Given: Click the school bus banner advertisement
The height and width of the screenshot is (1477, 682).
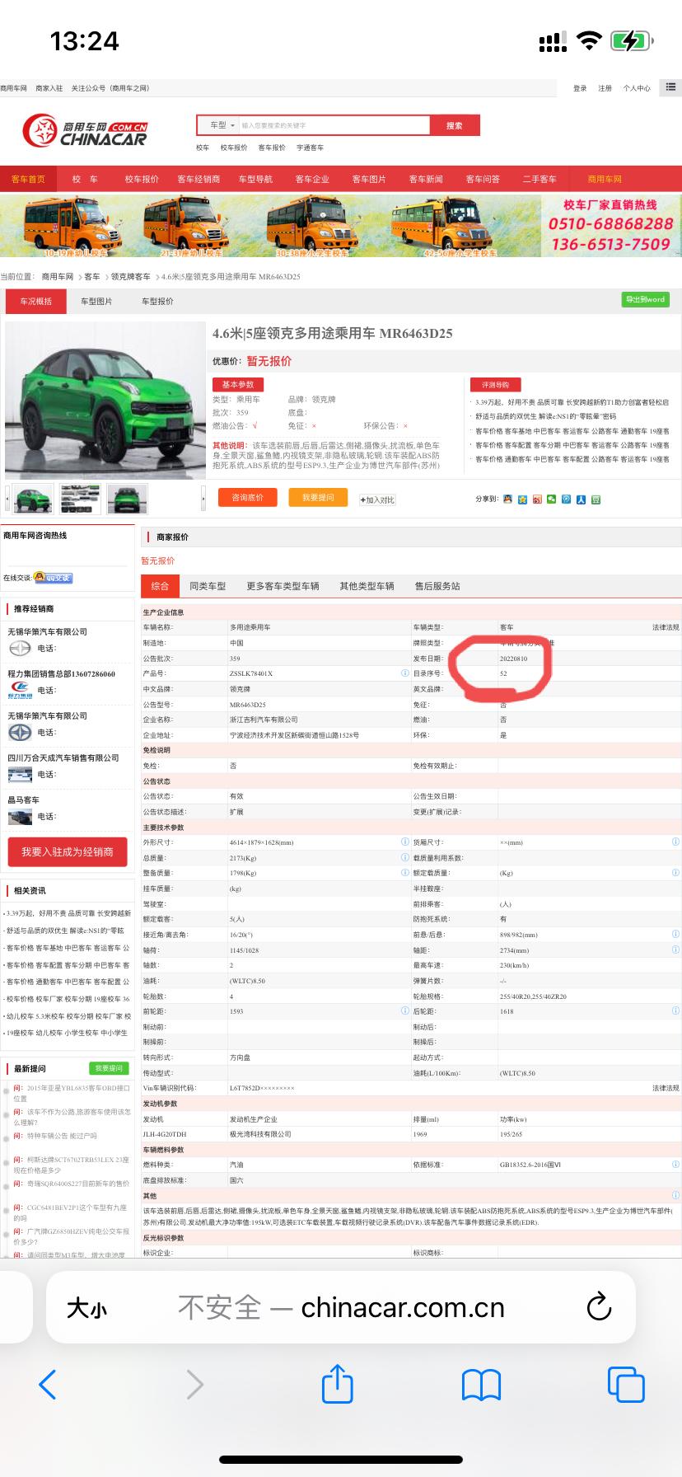Looking at the screenshot, I should 341,225.
